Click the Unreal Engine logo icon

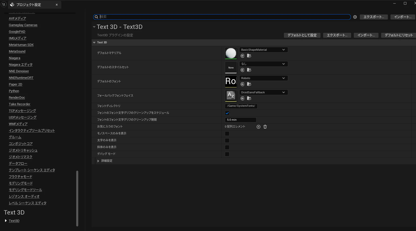click(4, 4)
